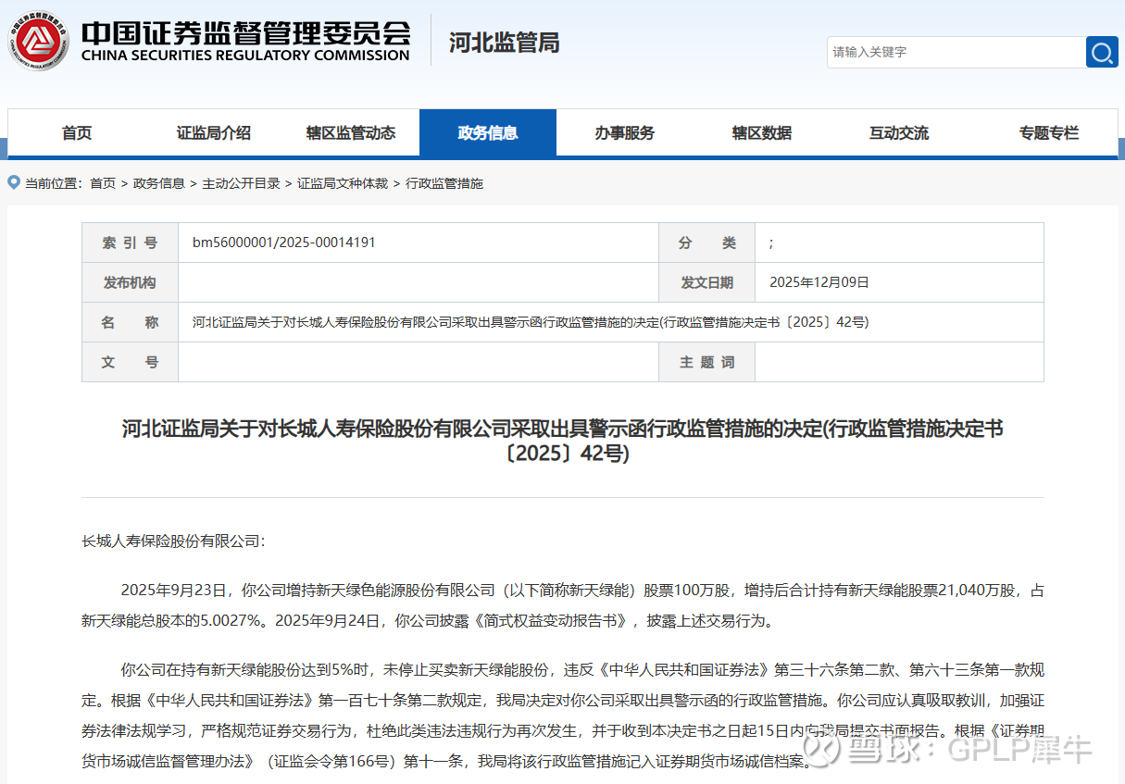Switch to the 辖区数据 tab
The image size is (1125, 784).
[x=762, y=133]
